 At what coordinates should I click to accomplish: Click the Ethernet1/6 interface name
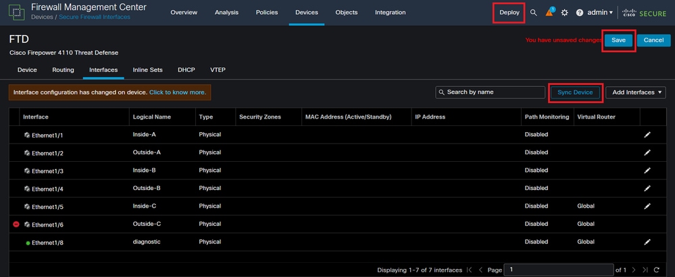click(x=48, y=224)
